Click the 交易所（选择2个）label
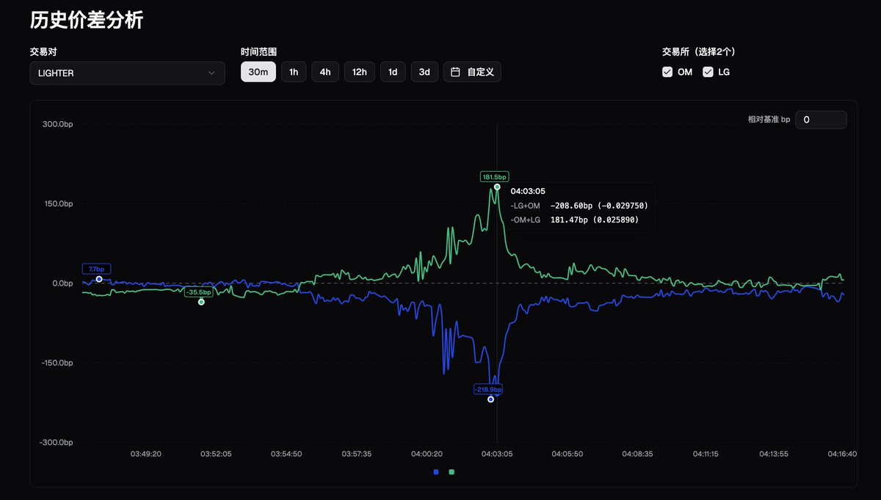The image size is (881, 500). coord(699,52)
